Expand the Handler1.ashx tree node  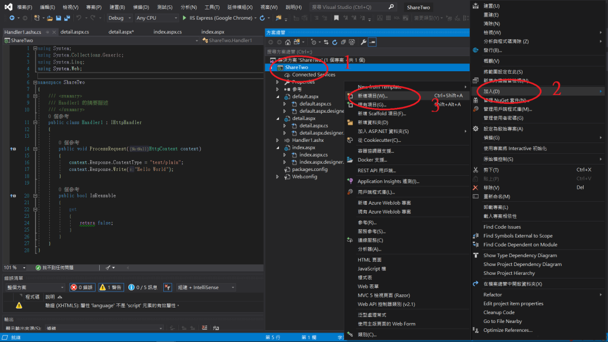click(x=277, y=140)
